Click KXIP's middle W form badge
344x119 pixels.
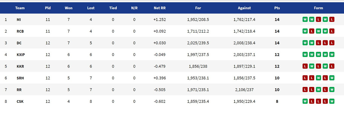pyautogui.click(x=318, y=55)
